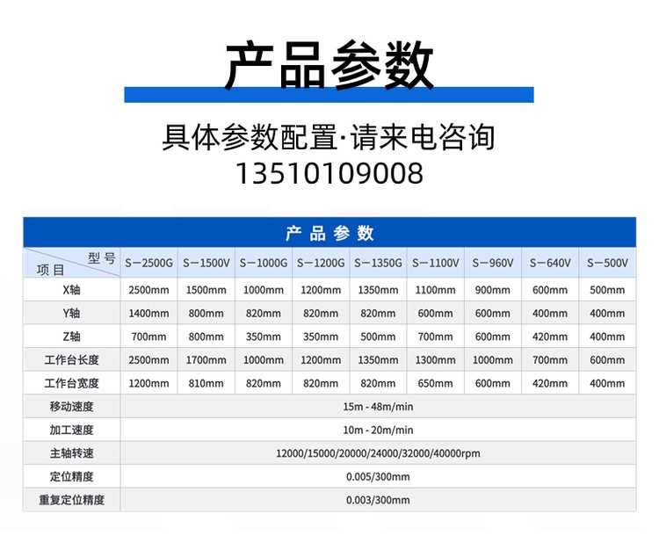Viewport: 659px width, 543px height.
Task: Click the 10m - 20m/min processing speed value
Action: [x=378, y=431]
